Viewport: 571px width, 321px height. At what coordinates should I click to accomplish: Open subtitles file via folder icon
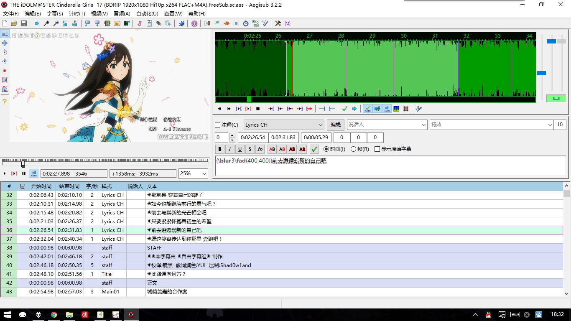[x=14, y=23]
